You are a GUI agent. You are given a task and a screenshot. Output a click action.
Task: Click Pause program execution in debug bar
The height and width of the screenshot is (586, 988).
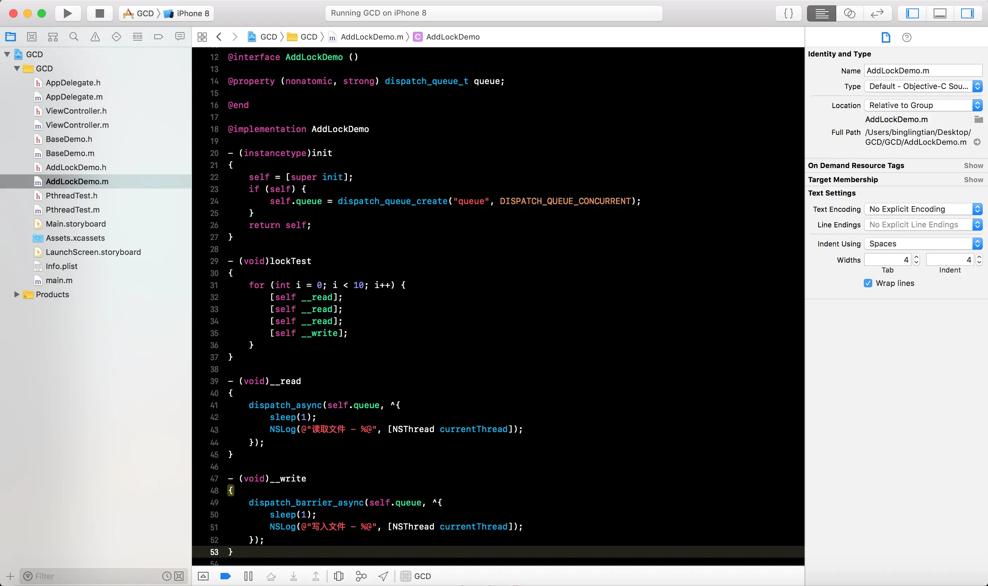[x=248, y=576]
